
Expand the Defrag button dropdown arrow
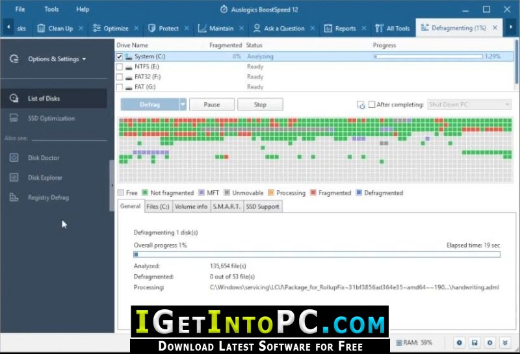pos(183,105)
